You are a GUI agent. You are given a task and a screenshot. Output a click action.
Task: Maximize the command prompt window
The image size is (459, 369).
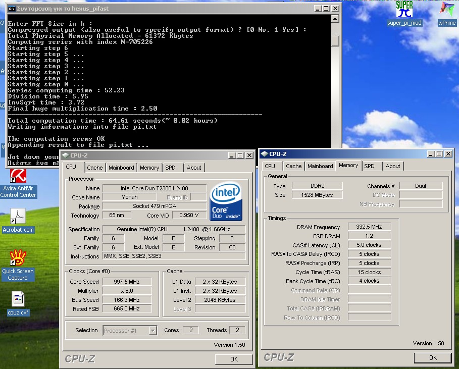click(326, 9)
